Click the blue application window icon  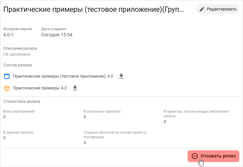coord(7,76)
